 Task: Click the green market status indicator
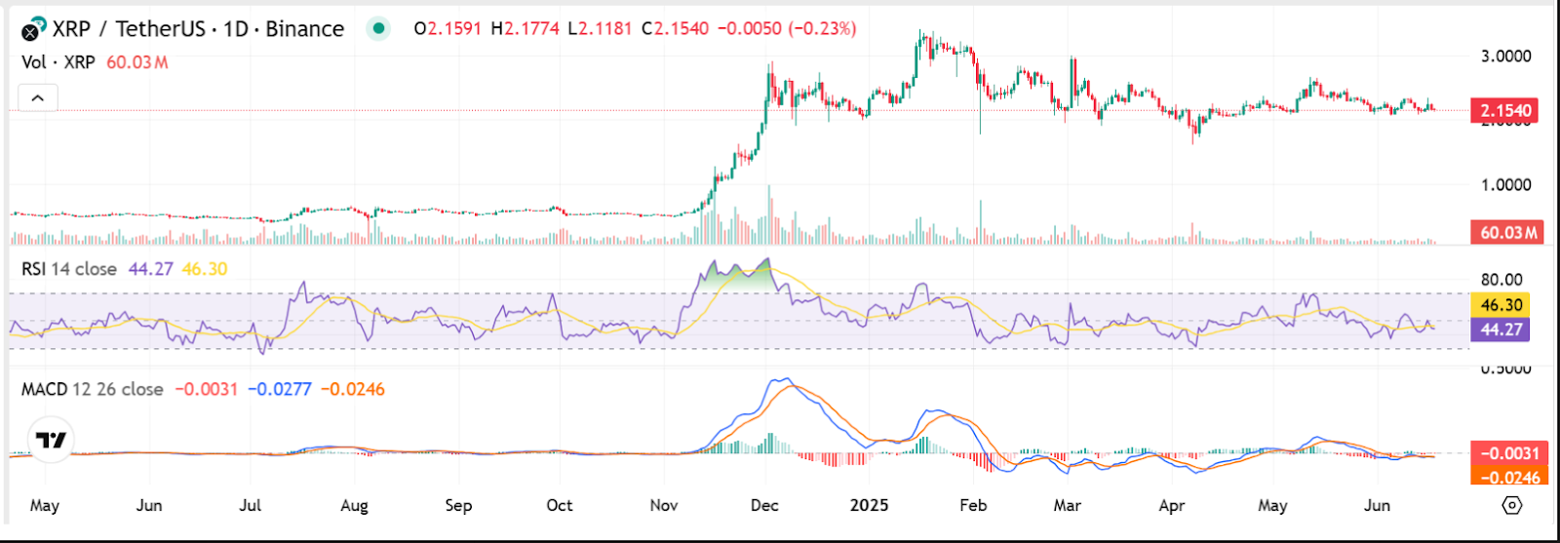tap(378, 29)
